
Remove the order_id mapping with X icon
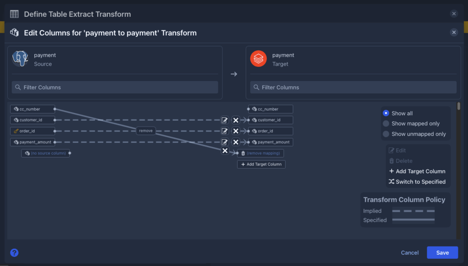(235, 131)
